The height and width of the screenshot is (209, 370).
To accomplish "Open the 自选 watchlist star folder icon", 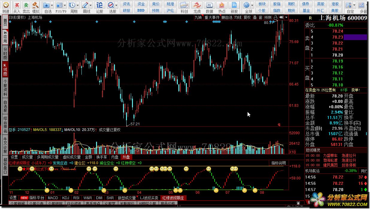I will (46, 5).
